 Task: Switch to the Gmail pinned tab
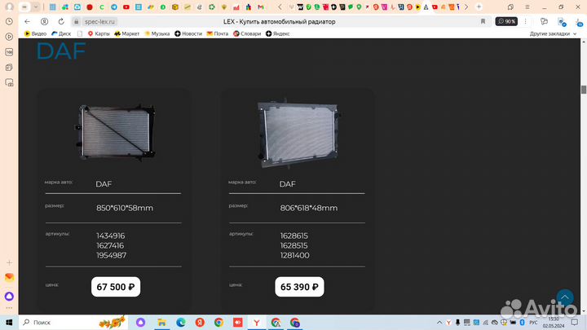tap(261, 7)
